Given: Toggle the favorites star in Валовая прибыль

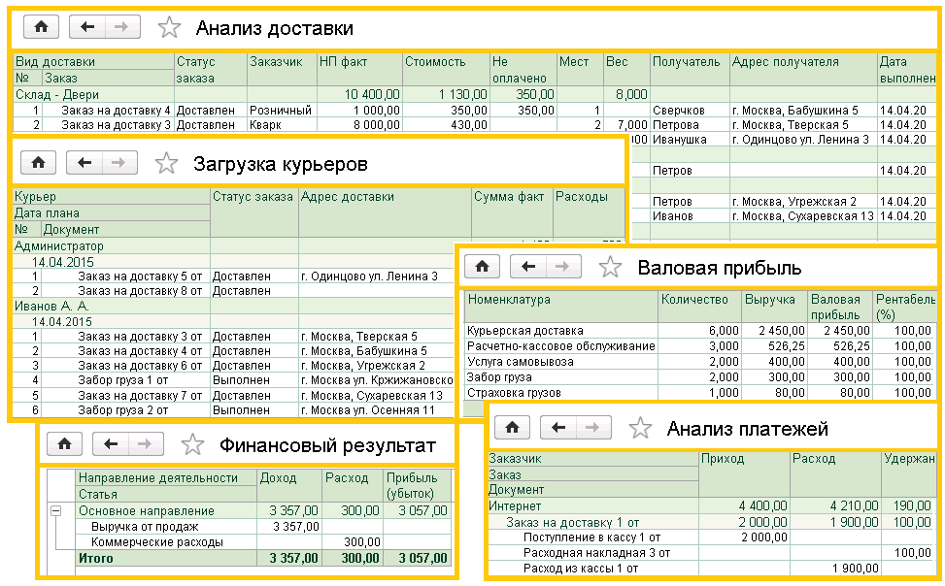Looking at the screenshot, I should click(x=609, y=267).
